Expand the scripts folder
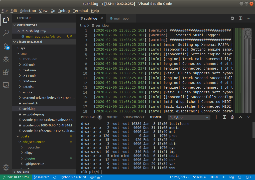Screen dimensions: 255x180 [27, 92]
